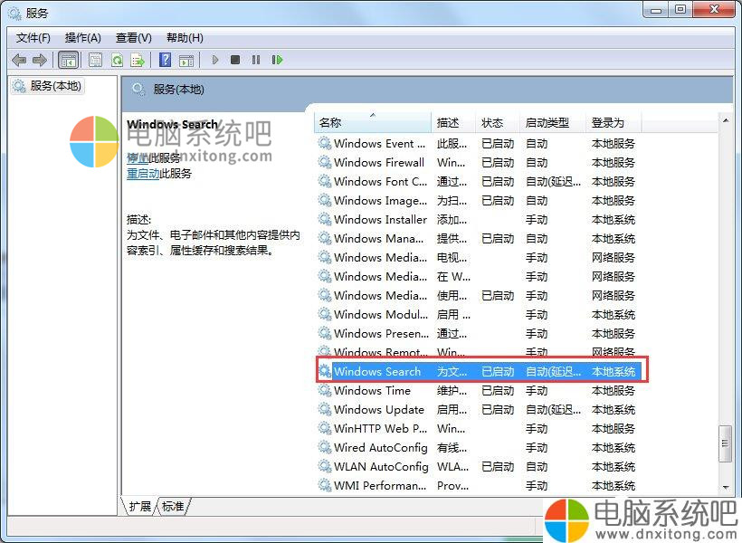Screen dimensions: 742x543
Task: Click the Restart Service toolbar icon
Action: [277, 60]
